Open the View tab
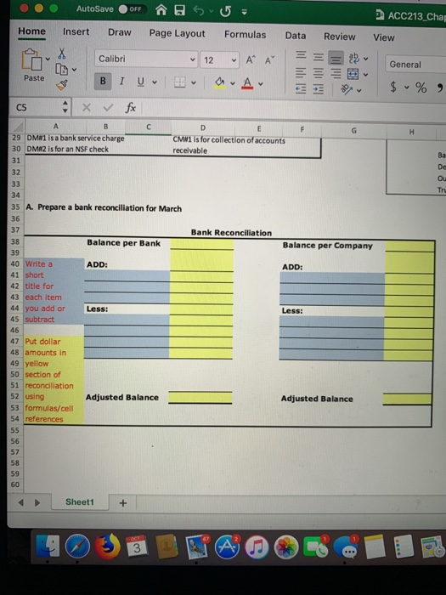The width and height of the screenshot is (446, 595). (384, 37)
